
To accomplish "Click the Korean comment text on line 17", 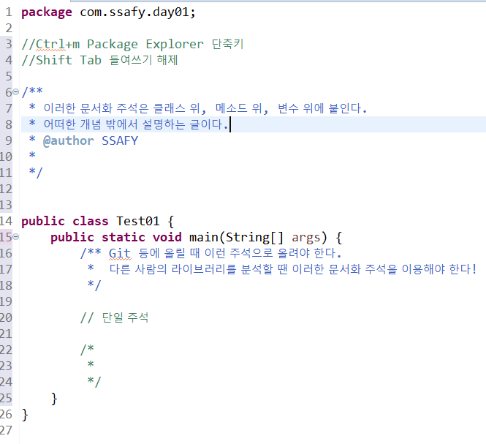I will tap(292, 269).
